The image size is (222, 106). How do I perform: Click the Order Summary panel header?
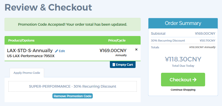(183, 23)
